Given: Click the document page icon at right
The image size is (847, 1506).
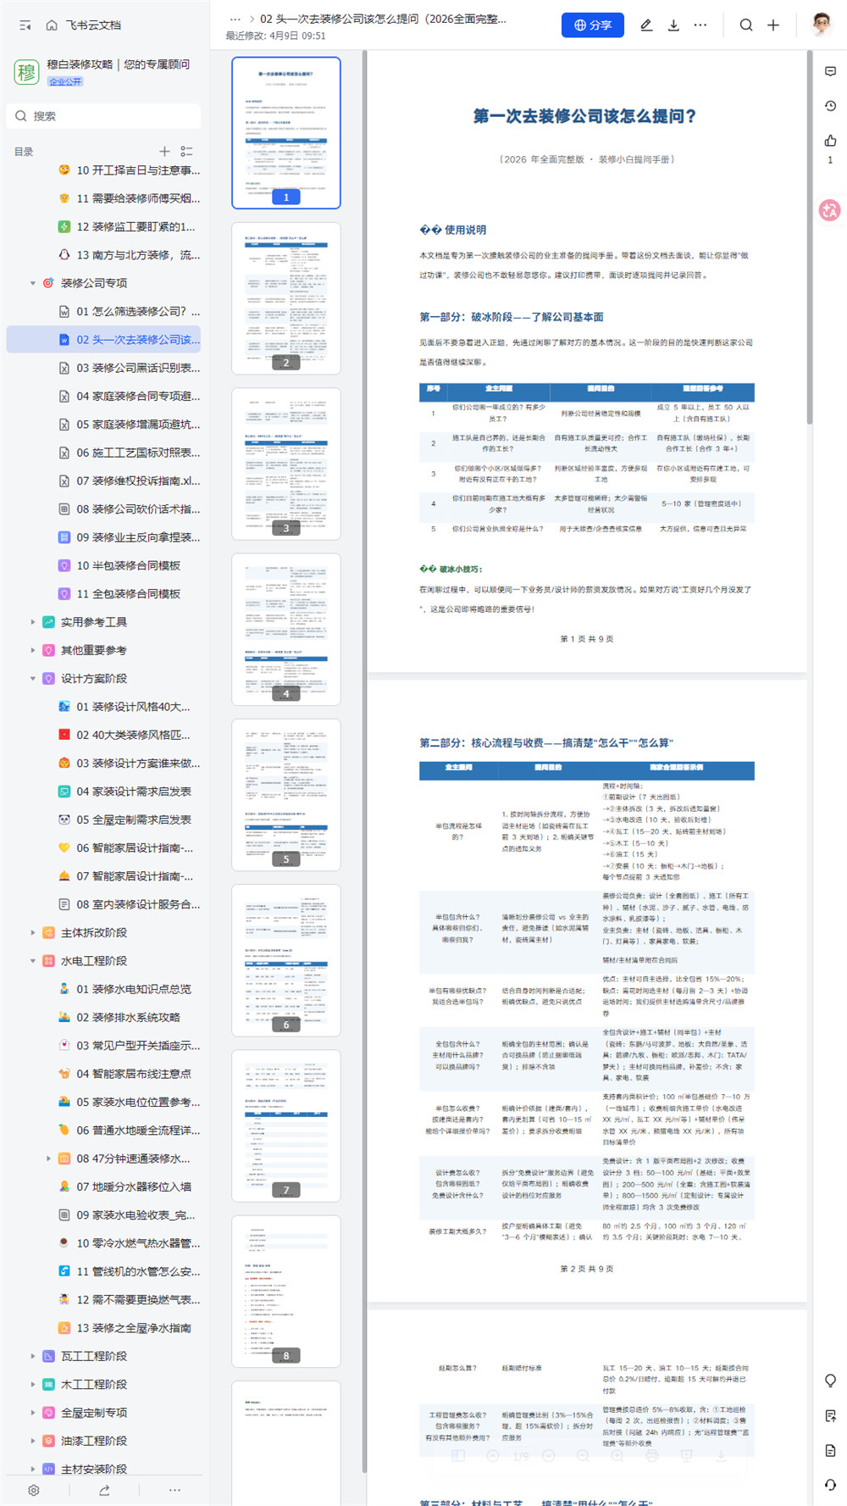Looking at the screenshot, I should point(830,1450).
